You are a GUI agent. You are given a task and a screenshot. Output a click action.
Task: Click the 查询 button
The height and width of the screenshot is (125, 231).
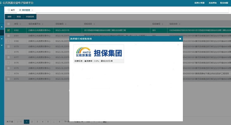pos(19,17)
